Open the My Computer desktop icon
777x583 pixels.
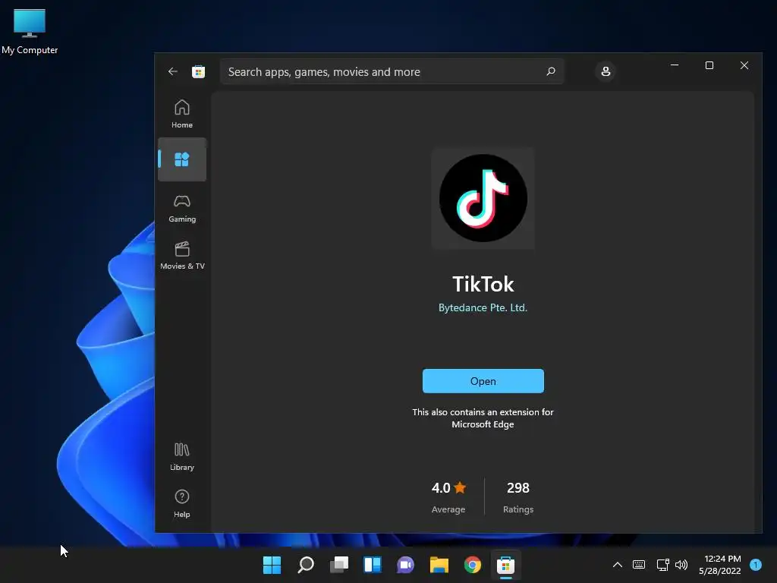[x=30, y=31]
